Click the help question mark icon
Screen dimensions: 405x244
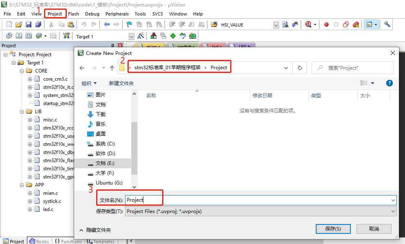pyautogui.click(x=389, y=83)
